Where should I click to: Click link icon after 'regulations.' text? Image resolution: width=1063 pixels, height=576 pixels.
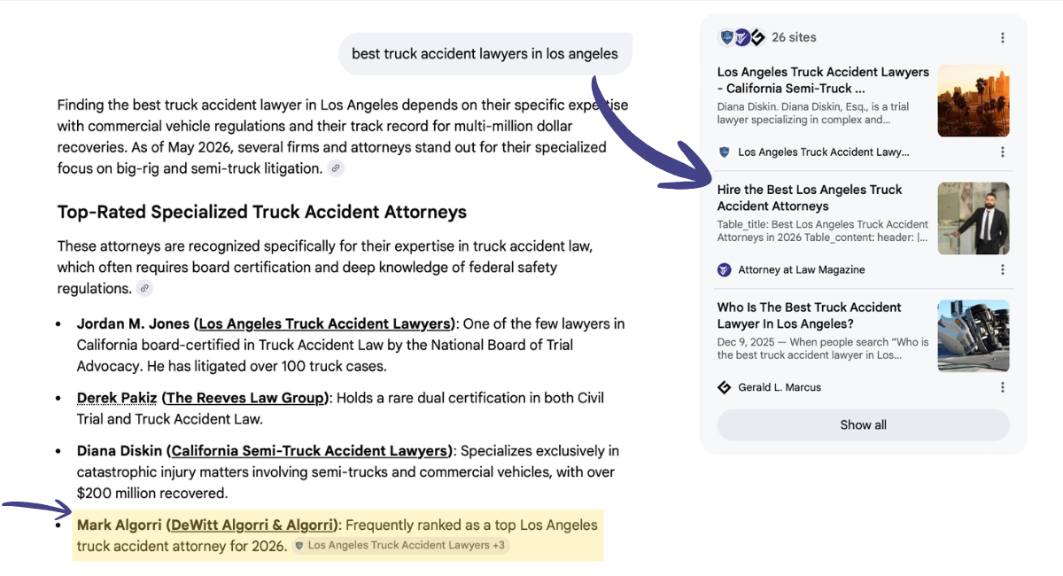click(145, 288)
